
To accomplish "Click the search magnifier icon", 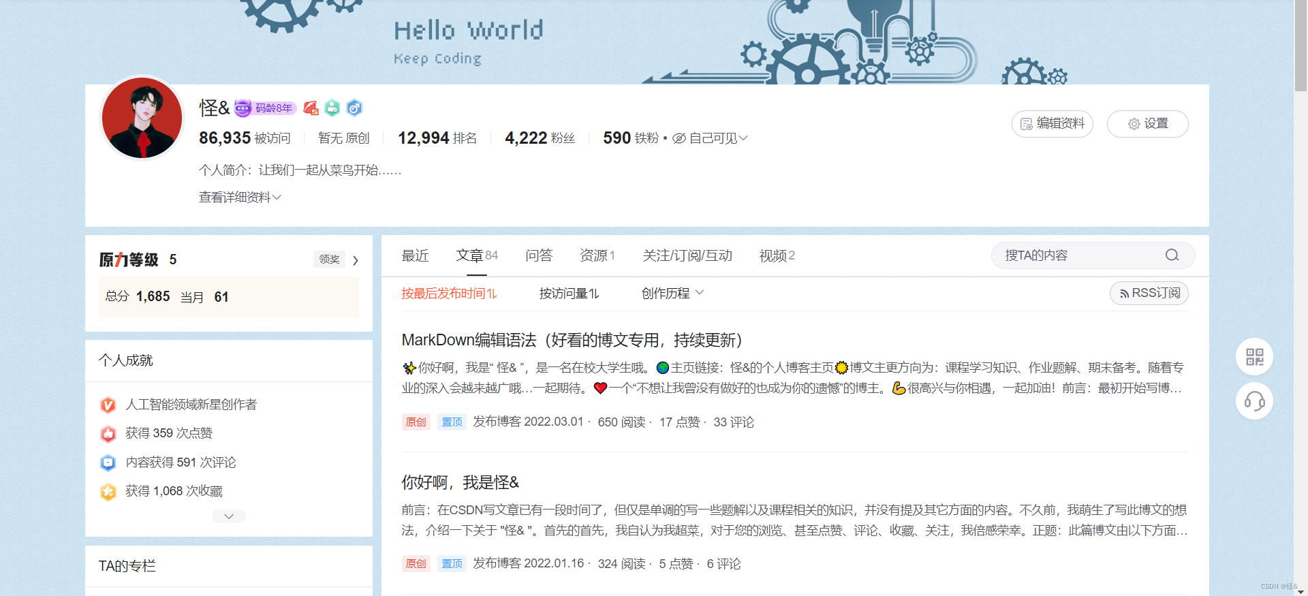I will 1172,255.
